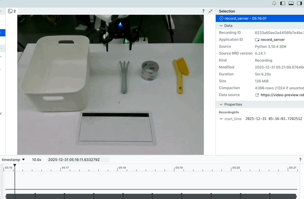The width and height of the screenshot is (304, 199).
Task: Click Source RRD version 0.24.1
Action: pos(260,53)
